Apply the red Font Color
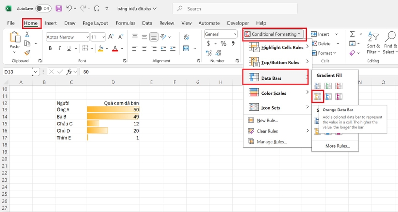The height and width of the screenshot is (212, 398). pos(115,48)
